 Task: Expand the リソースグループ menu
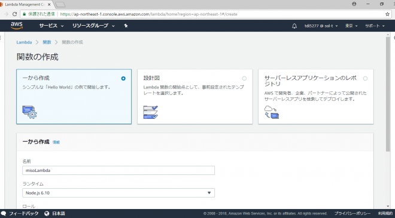coord(93,26)
